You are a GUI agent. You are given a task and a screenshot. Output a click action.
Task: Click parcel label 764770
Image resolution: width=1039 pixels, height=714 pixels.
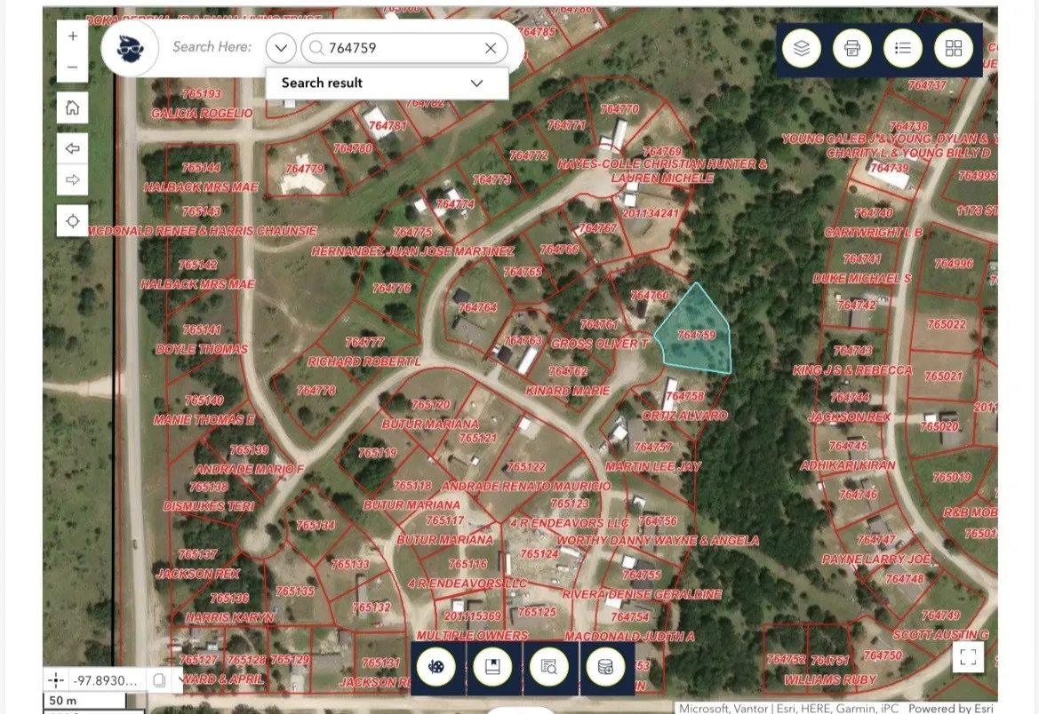click(x=619, y=108)
